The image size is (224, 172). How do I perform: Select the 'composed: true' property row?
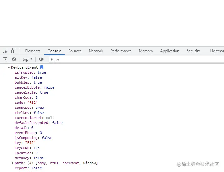[x=29, y=108]
